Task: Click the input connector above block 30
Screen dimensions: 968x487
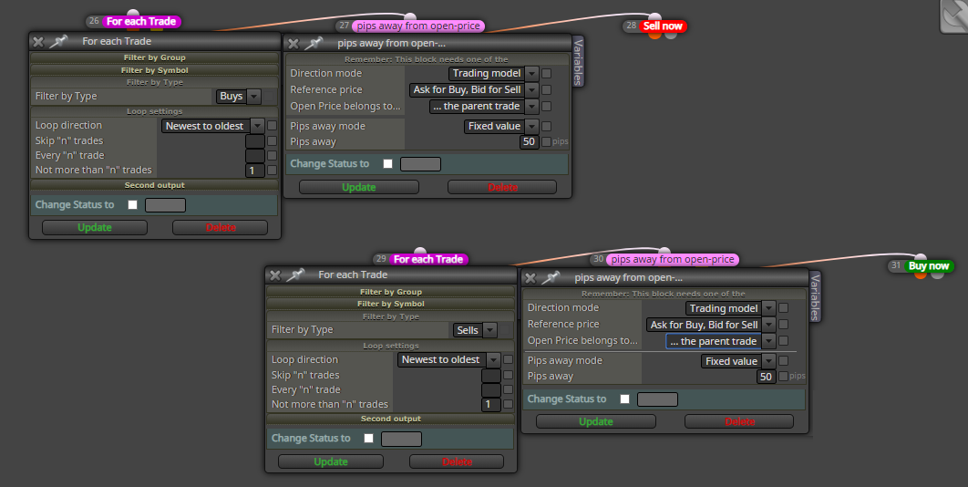Action: 664,251
